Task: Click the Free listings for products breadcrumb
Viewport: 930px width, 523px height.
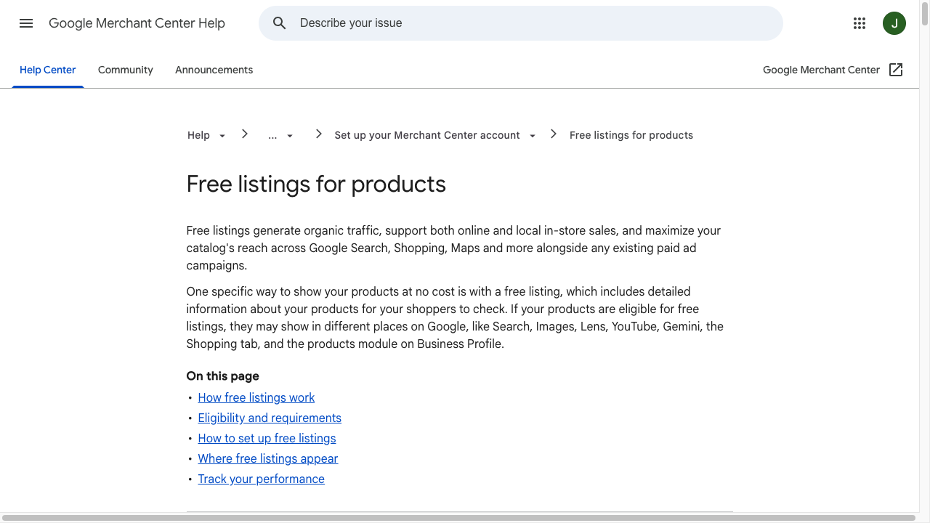Action: click(x=631, y=135)
